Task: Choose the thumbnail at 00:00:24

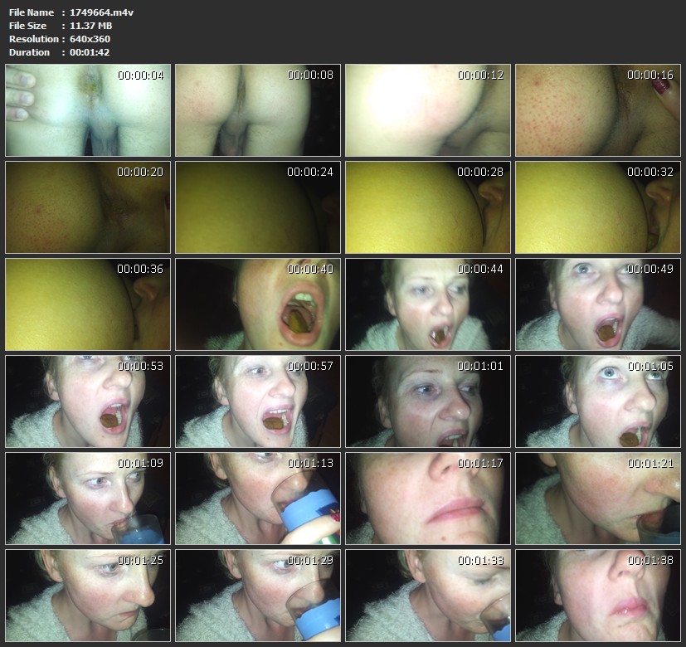Action: pyautogui.click(x=258, y=207)
